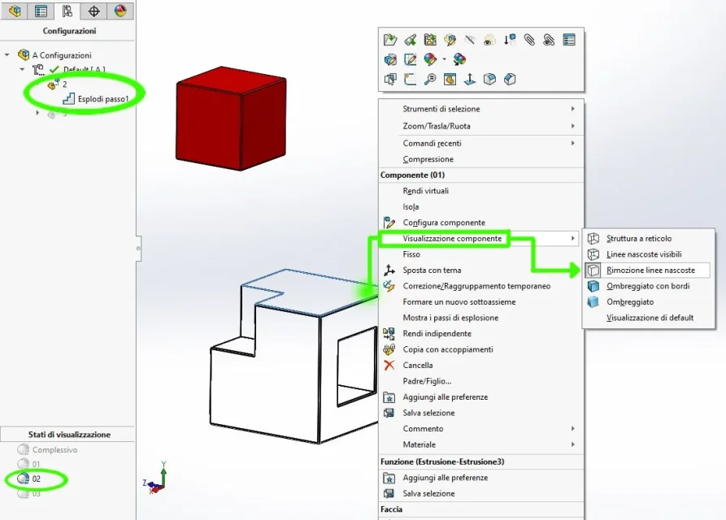This screenshot has height=520, width=726.
Task: Collapse the A Configurazioni tree node
Action: (x=7, y=55)
